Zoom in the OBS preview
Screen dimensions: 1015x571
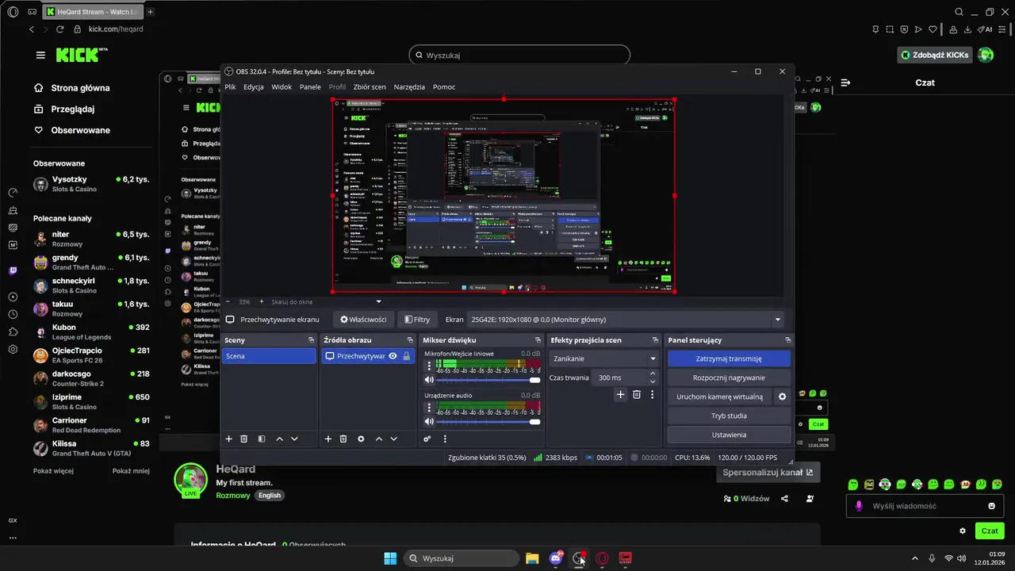tap(260, 301)
